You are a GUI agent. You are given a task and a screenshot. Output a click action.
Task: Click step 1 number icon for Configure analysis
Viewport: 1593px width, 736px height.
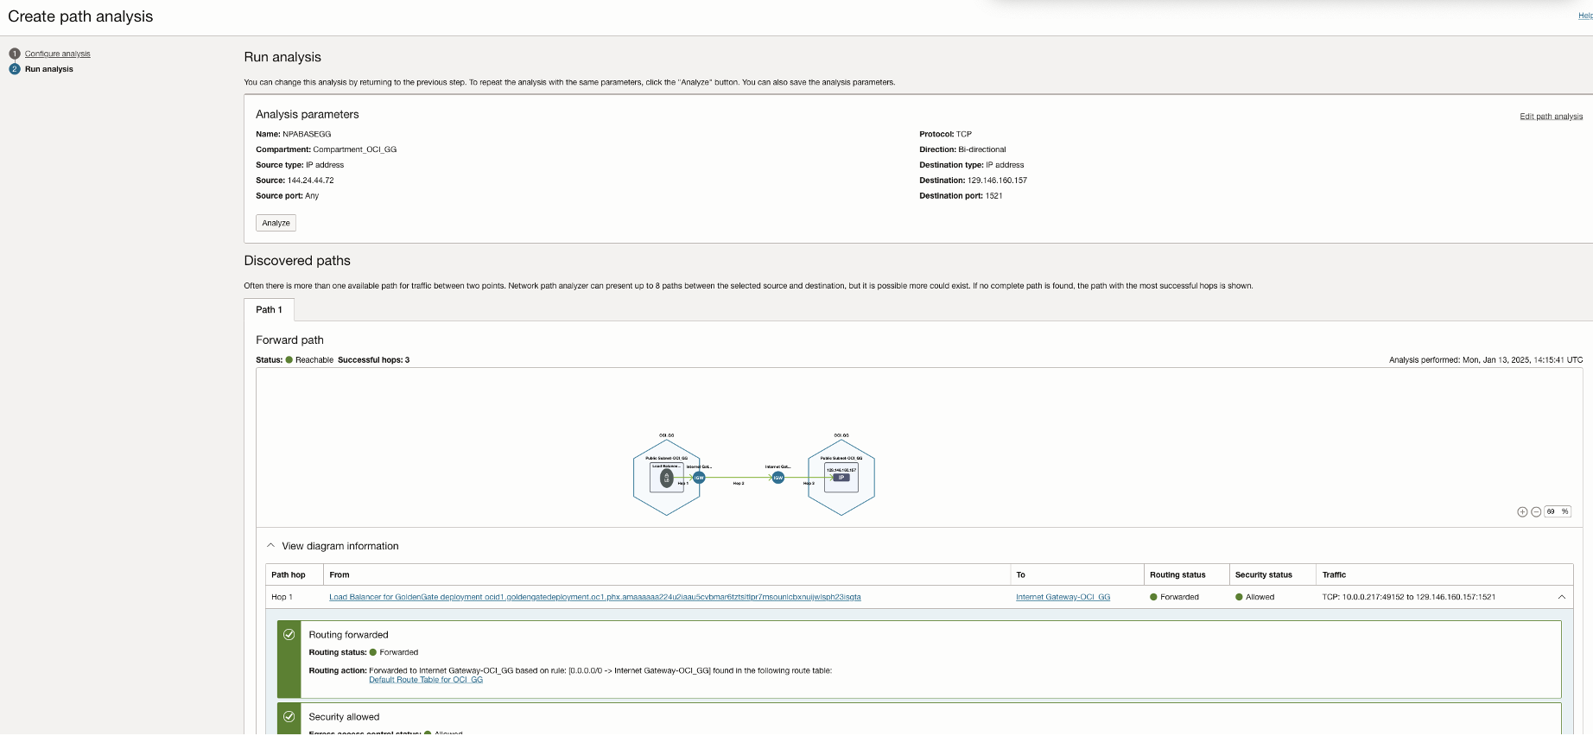point(15,54)
